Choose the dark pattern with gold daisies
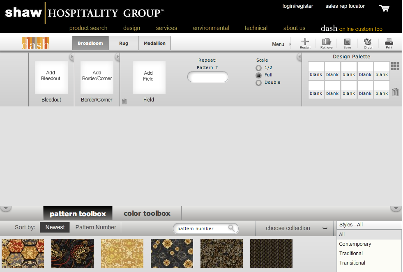Screen dimensions: 403x272 coord(172,254)
